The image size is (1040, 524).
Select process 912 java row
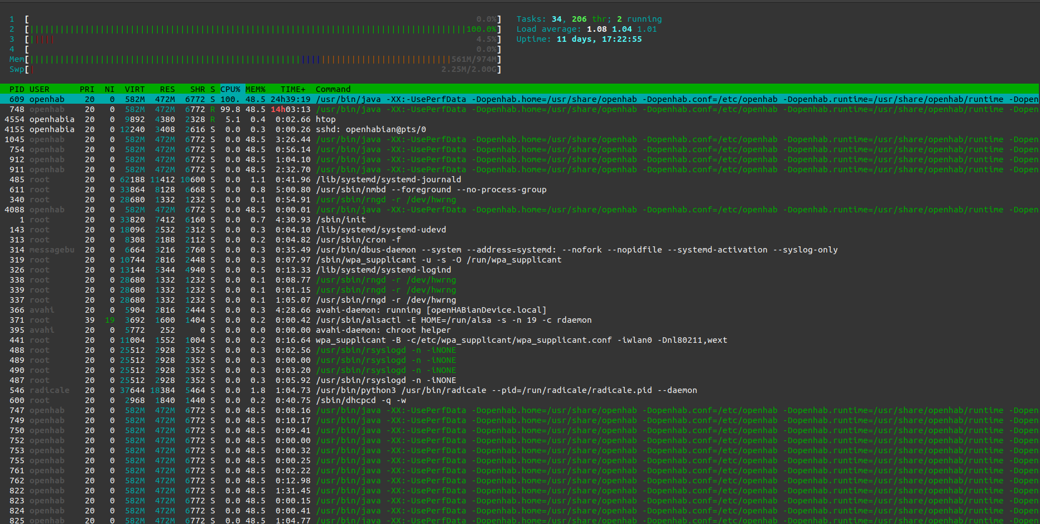coord(519,159)
